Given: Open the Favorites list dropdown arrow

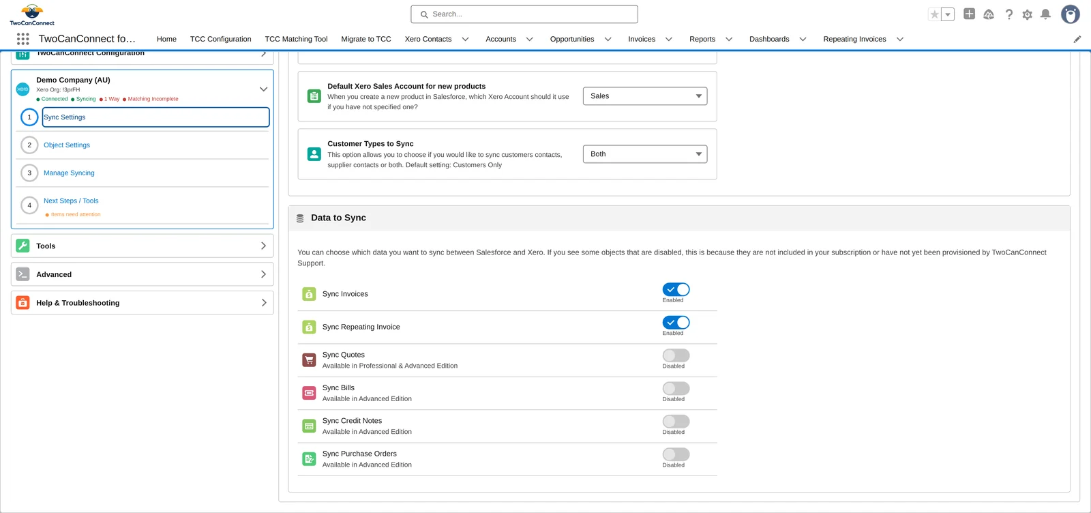Looking at the screenshot, I should click(948, 14).
